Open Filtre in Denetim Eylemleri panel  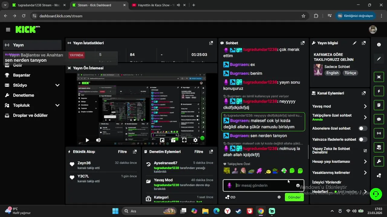(x=199, y=152)
